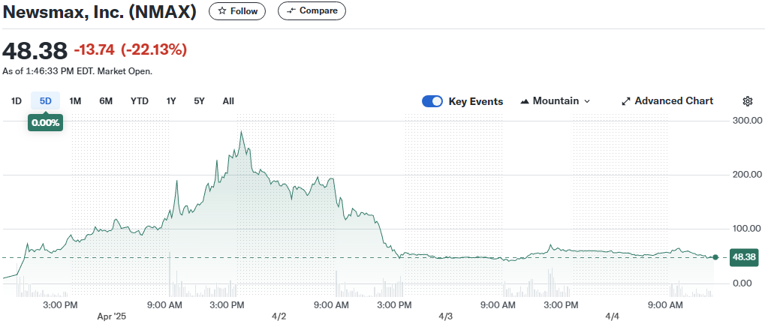
Task: Click the (-22.13%) percent change
Action: point(154,50)
